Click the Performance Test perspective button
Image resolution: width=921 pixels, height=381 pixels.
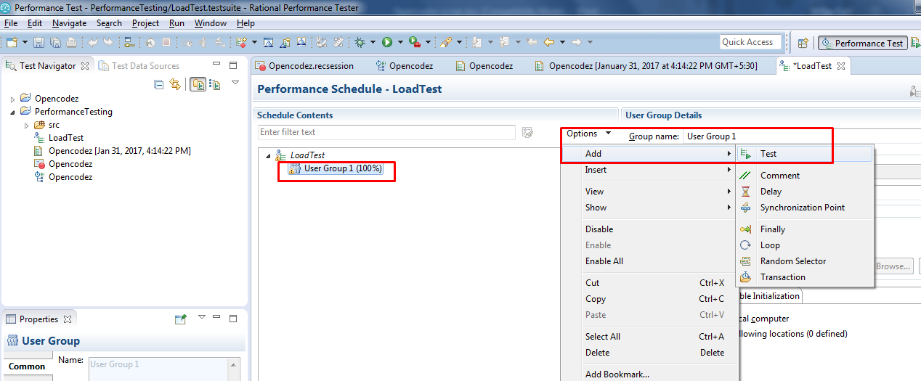tap(862, 43)
